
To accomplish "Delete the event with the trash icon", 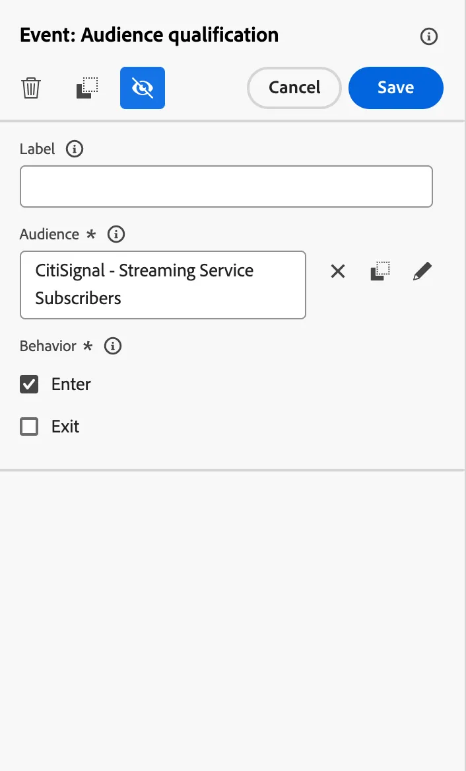I will 30,88.
